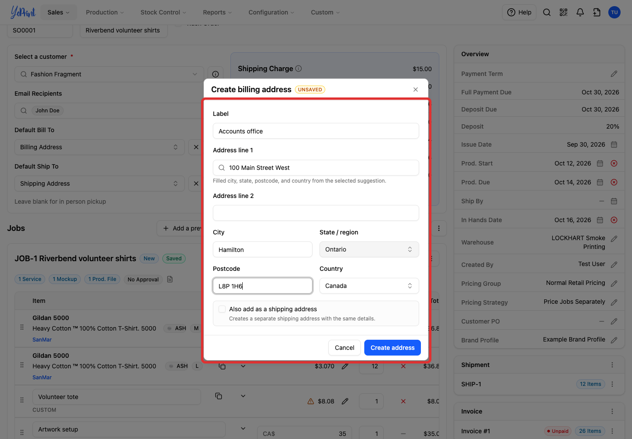Open the Issue Date calendar picker
Screen dimensions: 632x439
[614, 144]
